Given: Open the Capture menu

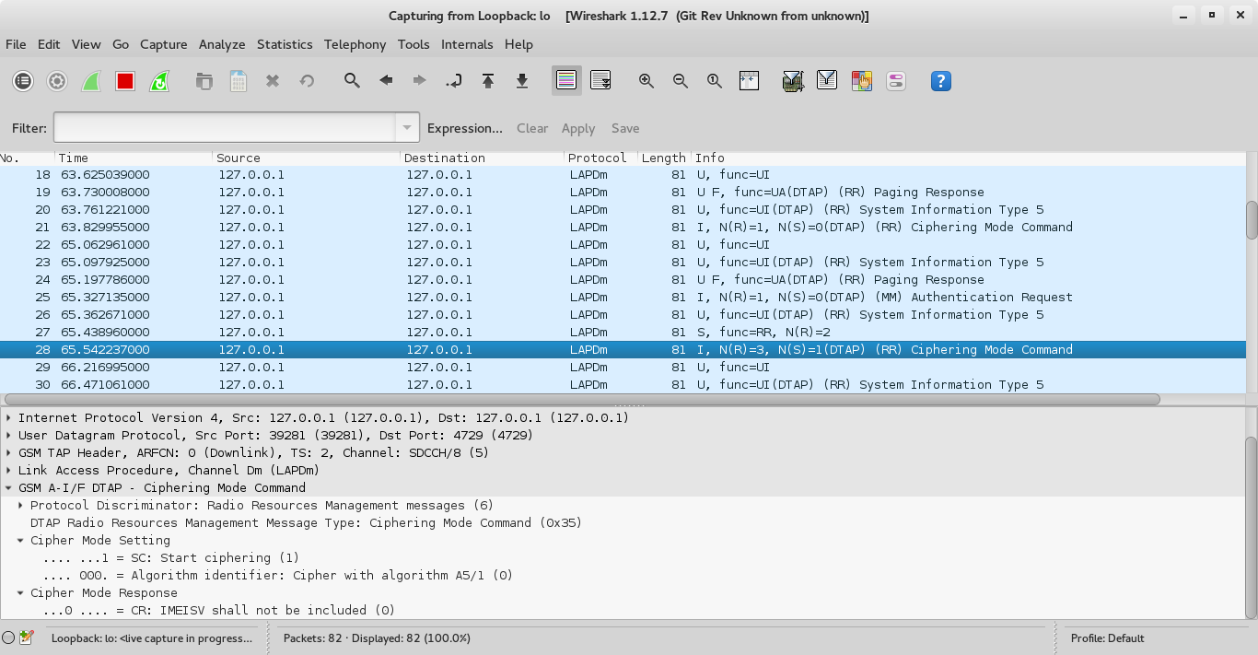Looking at the screenshot, I should [163, 44].
